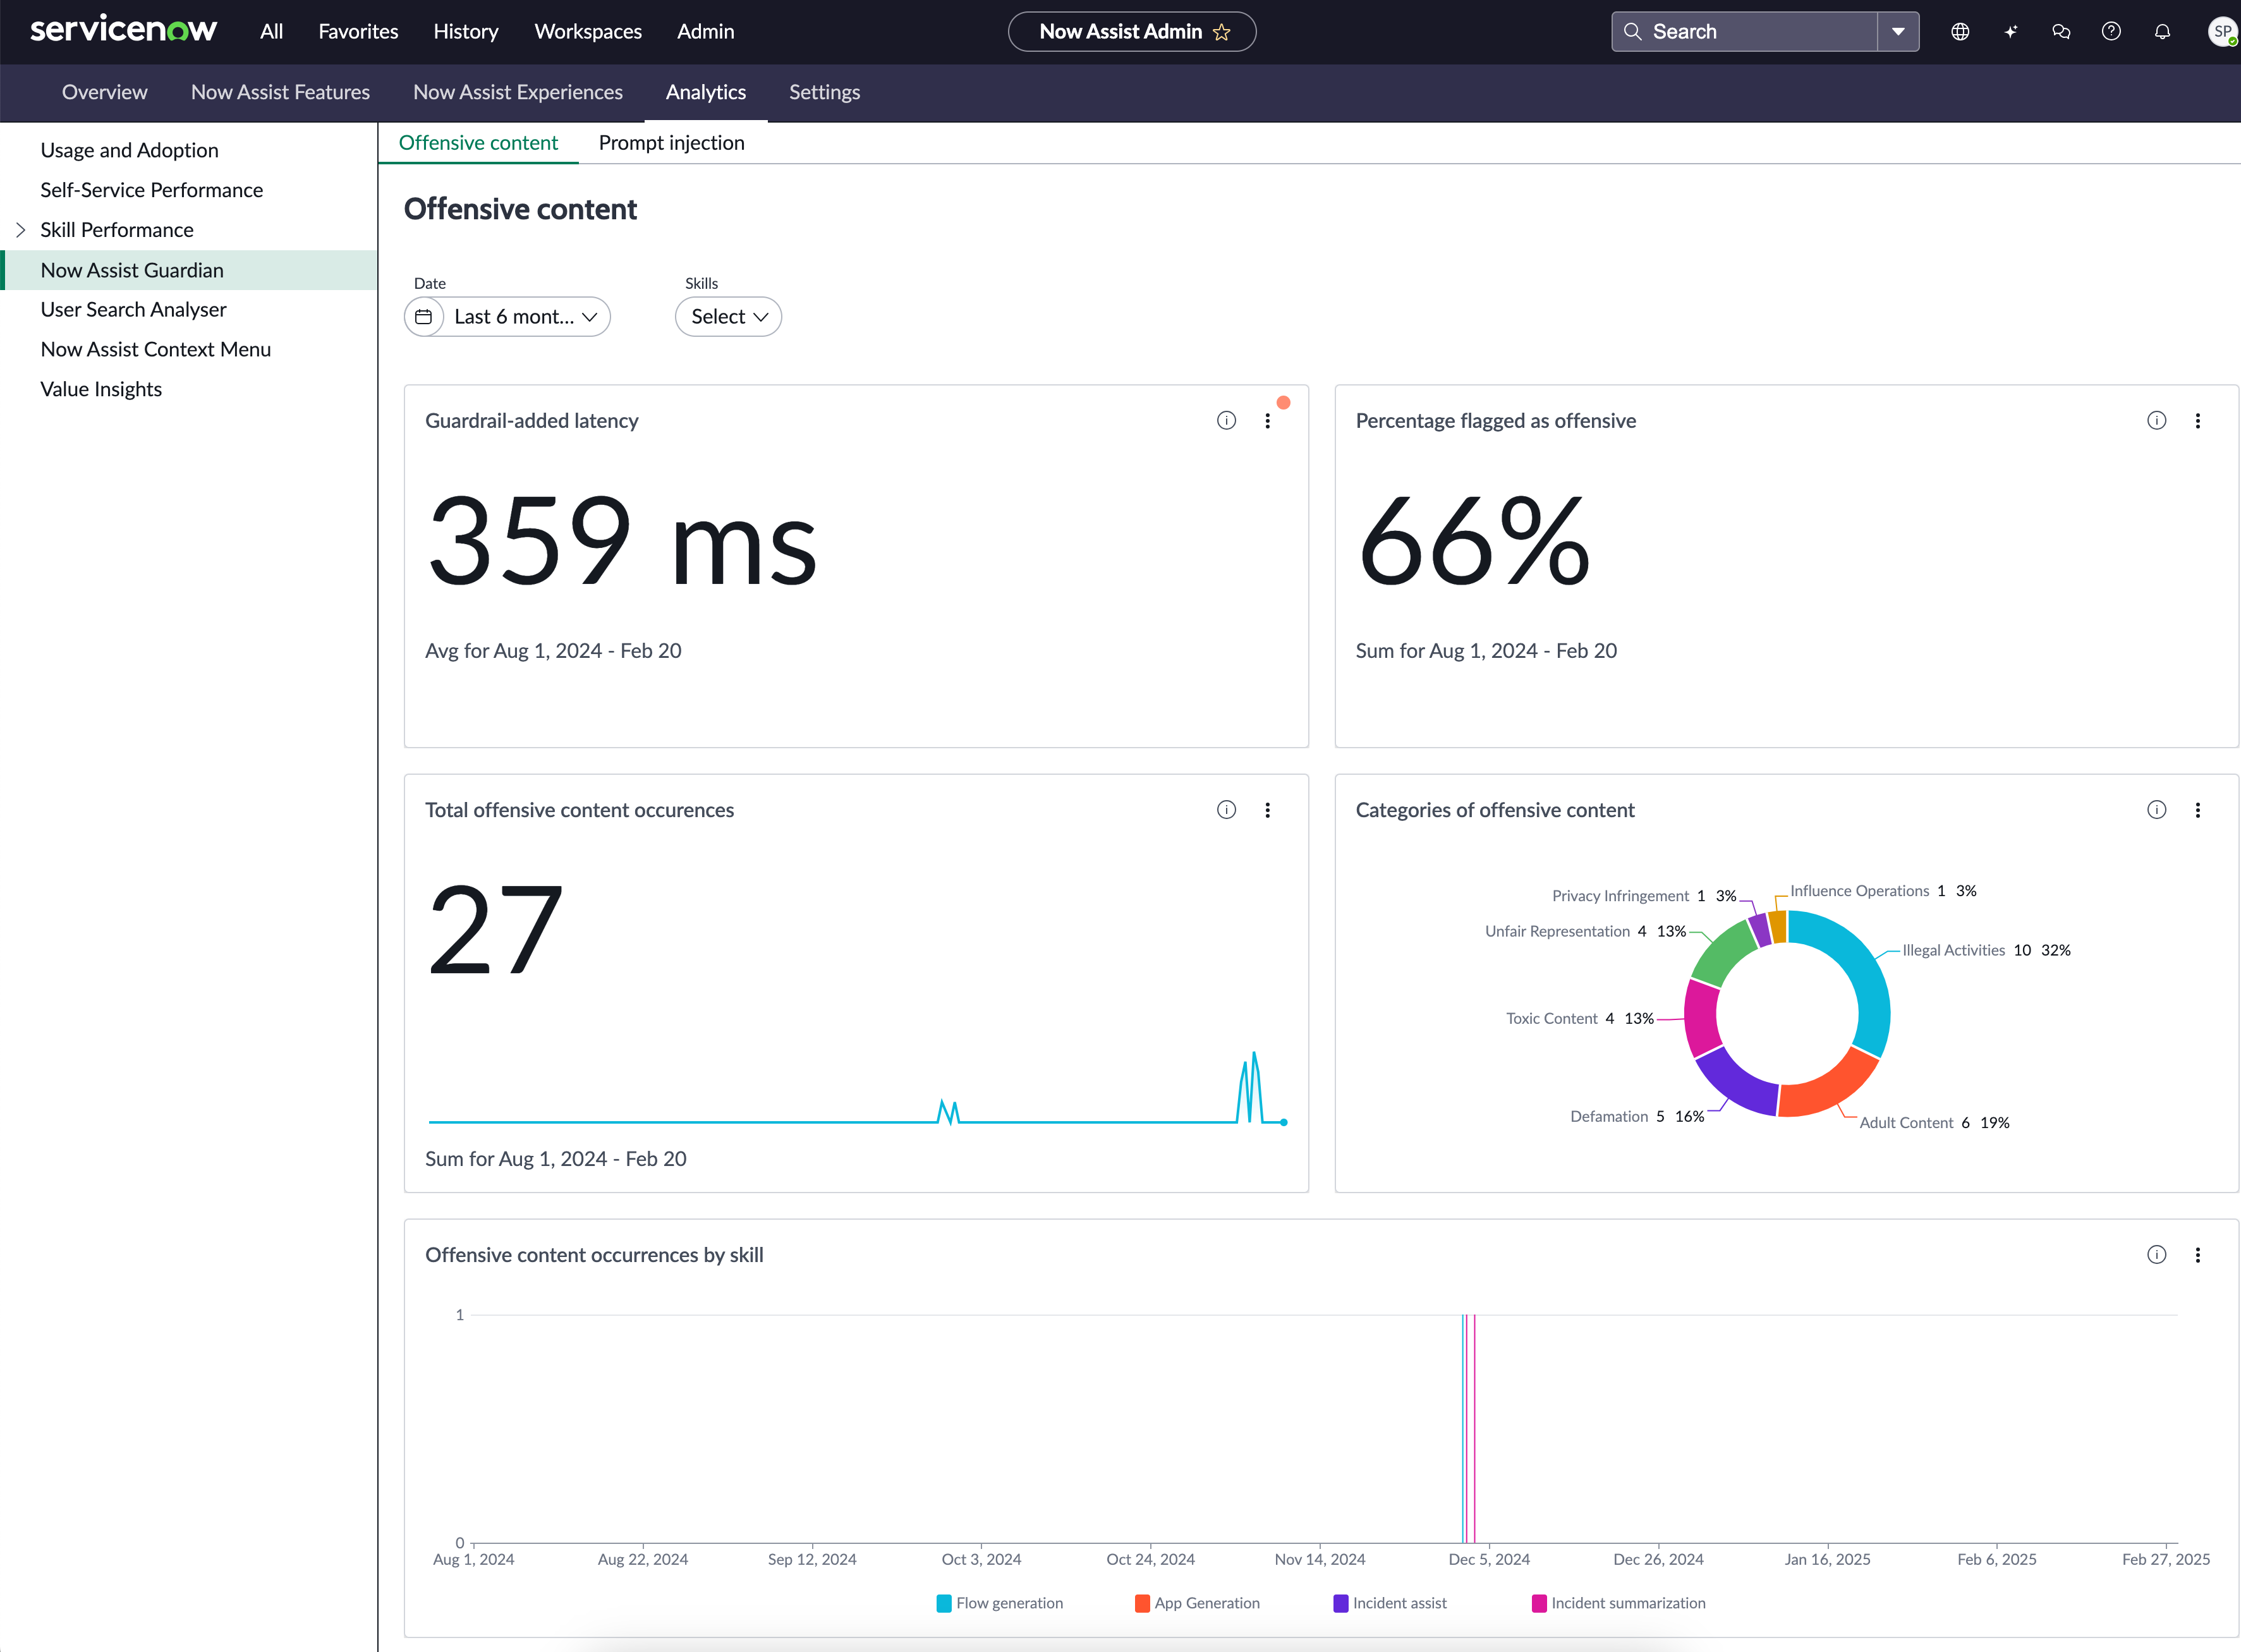The height and width of the screenshot is (1652, 2241).
Task: Open the Admin menu
Action: point(705,32)
